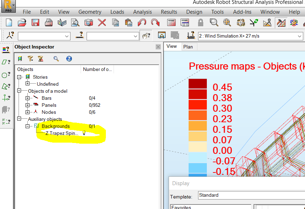Open the filter tool in Object Inspector
This screenshot has width=305, height=209.
click(x=30, y=59)
